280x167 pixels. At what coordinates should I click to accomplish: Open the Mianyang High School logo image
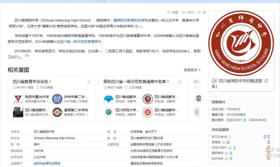click(241, 43)
